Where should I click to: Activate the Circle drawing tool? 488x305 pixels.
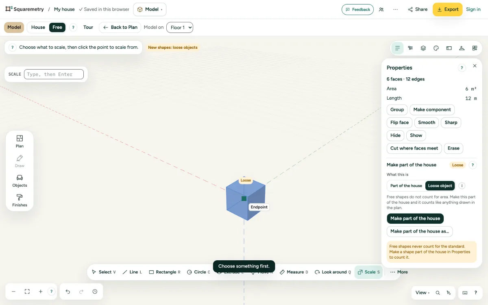tap(198, 272)
